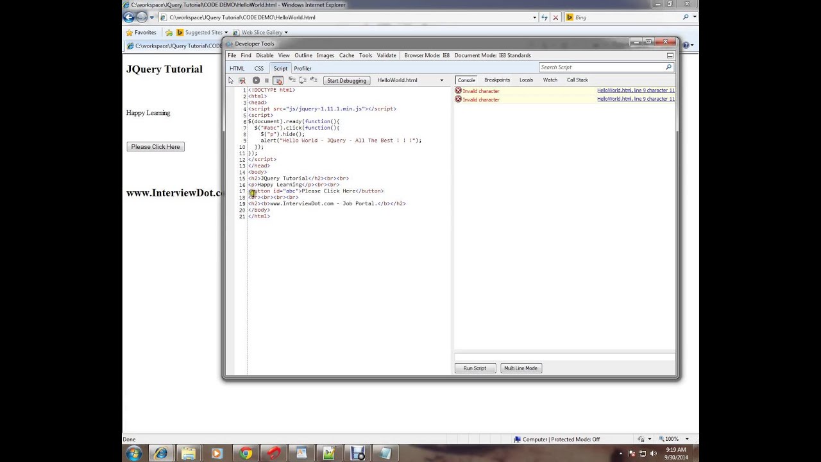The width and height of the screenshot is (821, 462).
Task: Switch to the HTML tab
Action: (x=237, y=68)
